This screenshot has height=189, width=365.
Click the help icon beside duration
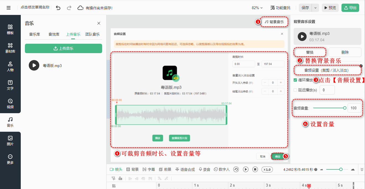[316, 170]
